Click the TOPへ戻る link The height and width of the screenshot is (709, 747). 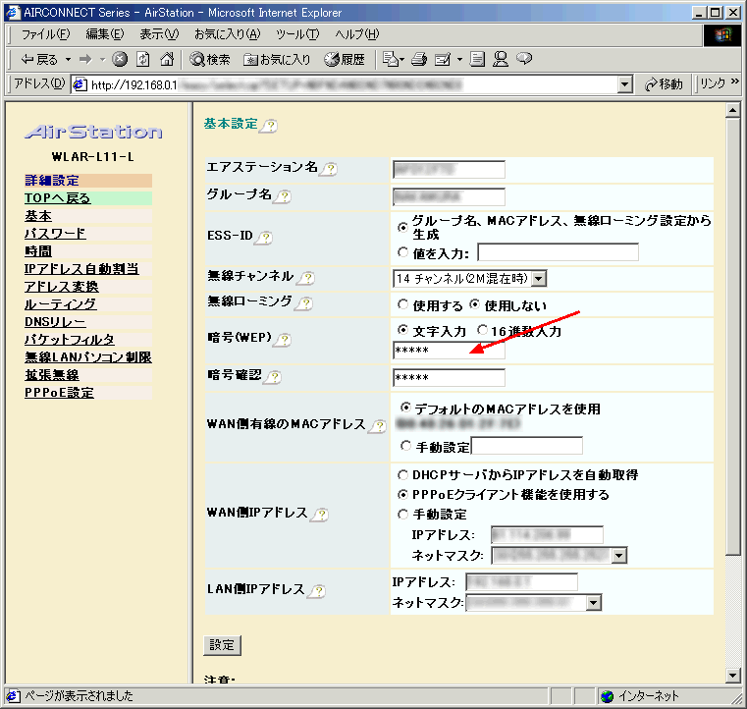(x=57, y=197)
